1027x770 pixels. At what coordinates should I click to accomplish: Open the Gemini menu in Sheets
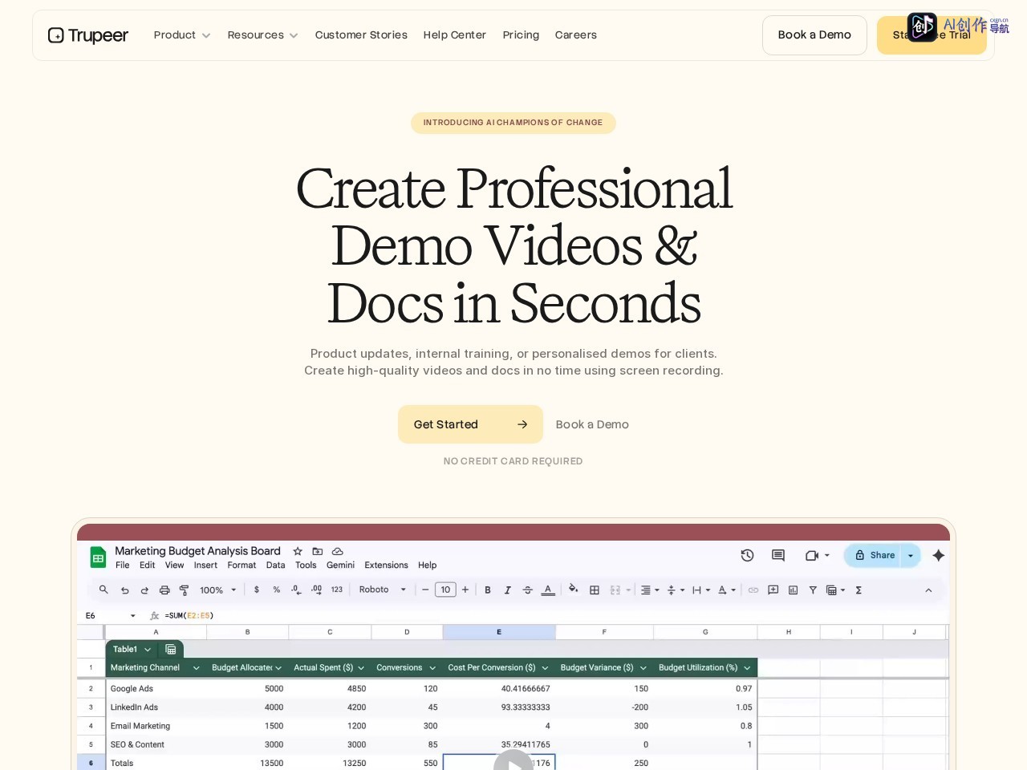click(340, 565)
